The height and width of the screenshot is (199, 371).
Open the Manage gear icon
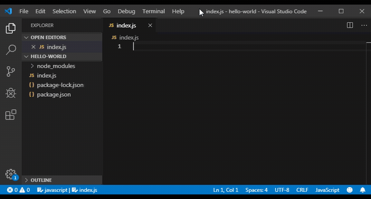tap(11, 174)
